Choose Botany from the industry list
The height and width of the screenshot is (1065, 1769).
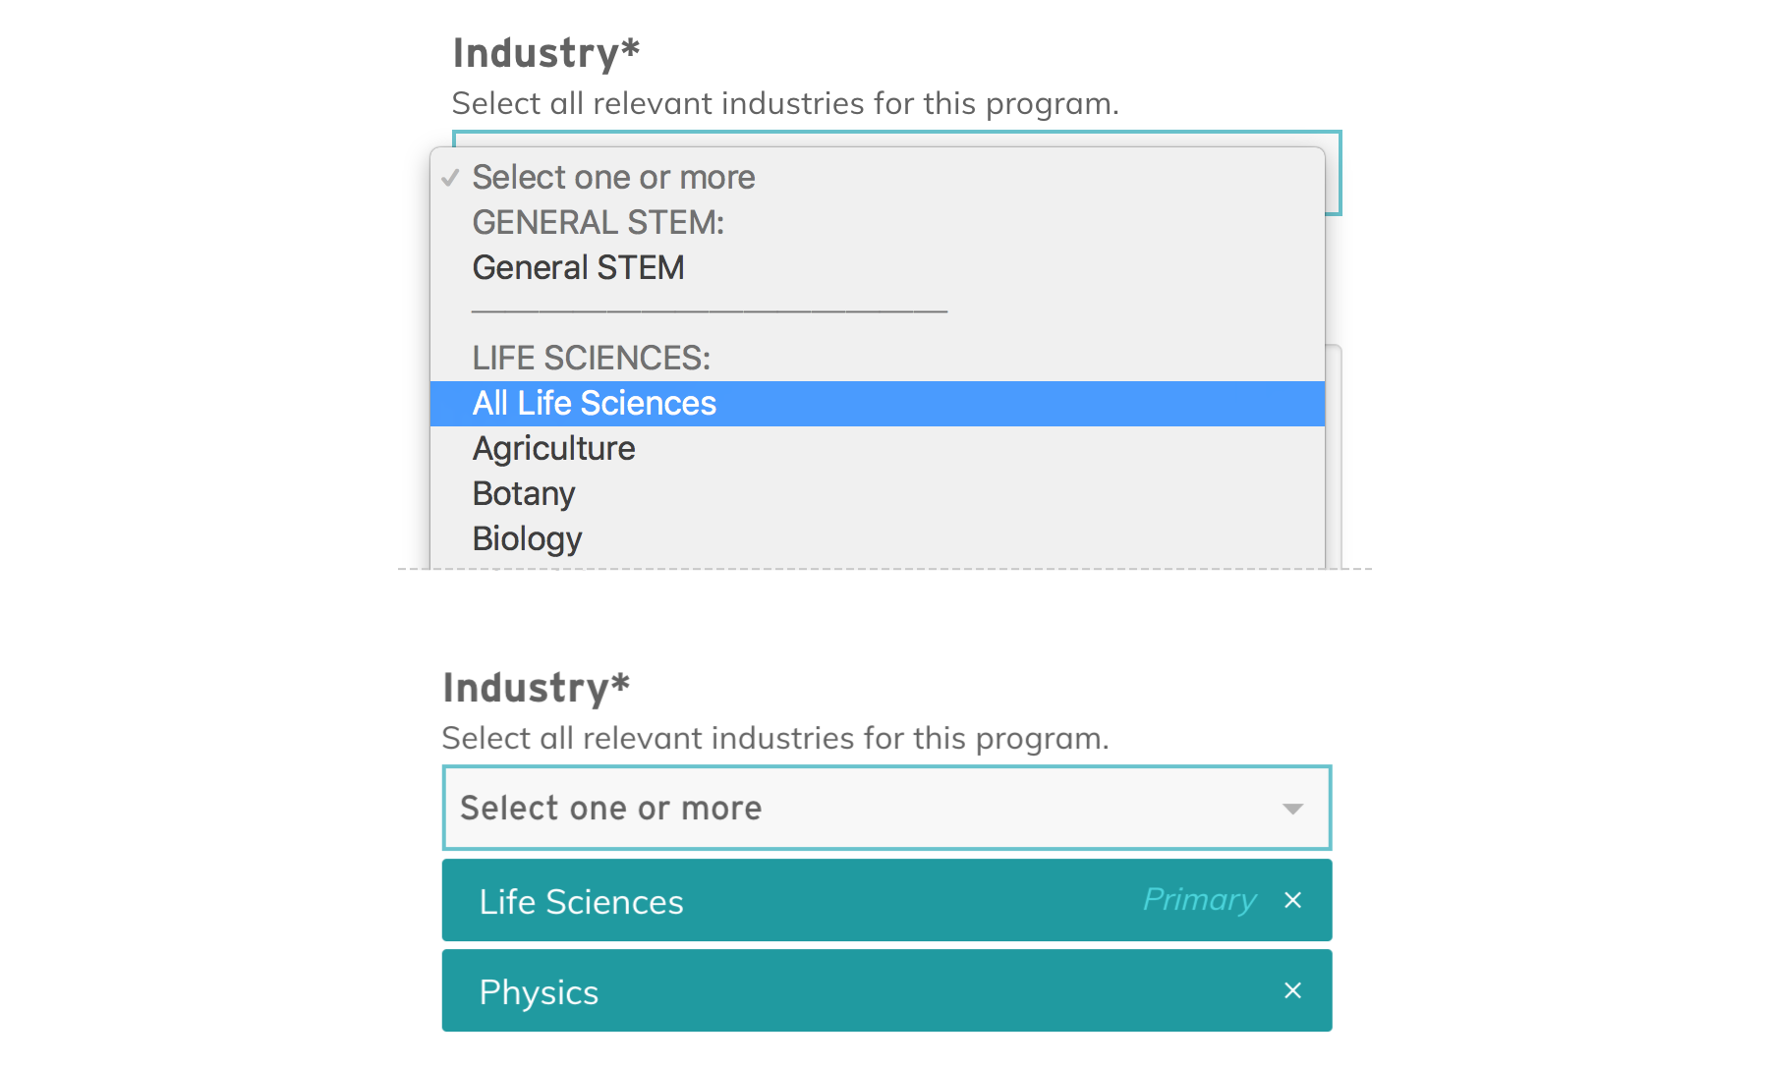click(523, 494)
